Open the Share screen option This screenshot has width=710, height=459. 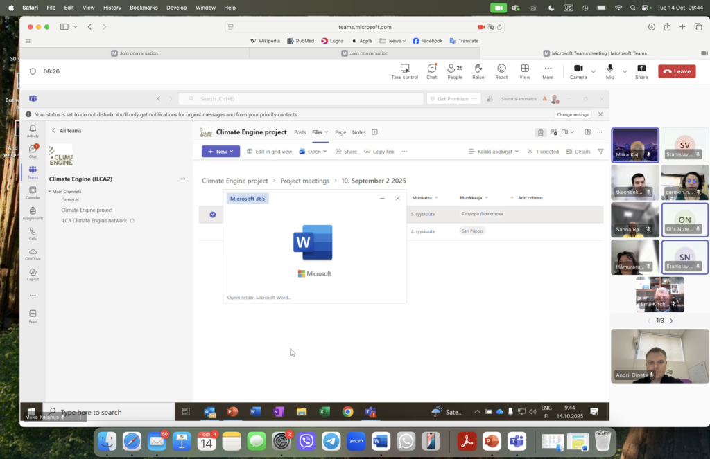[x=641, y=71]
